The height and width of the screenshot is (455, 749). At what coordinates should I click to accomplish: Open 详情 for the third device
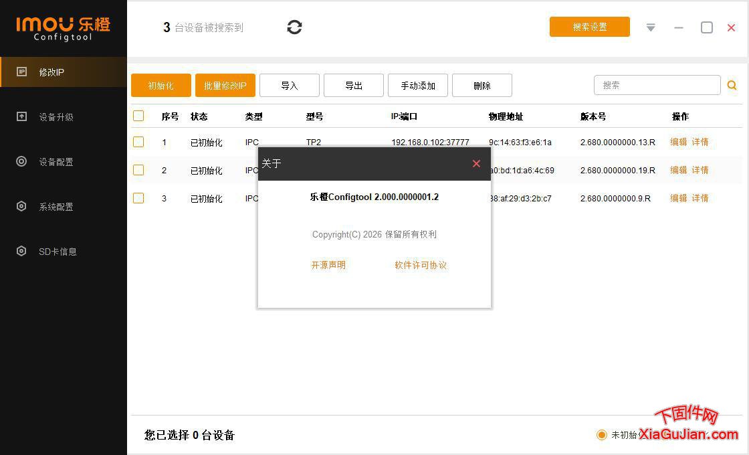[x=700, y=198]
